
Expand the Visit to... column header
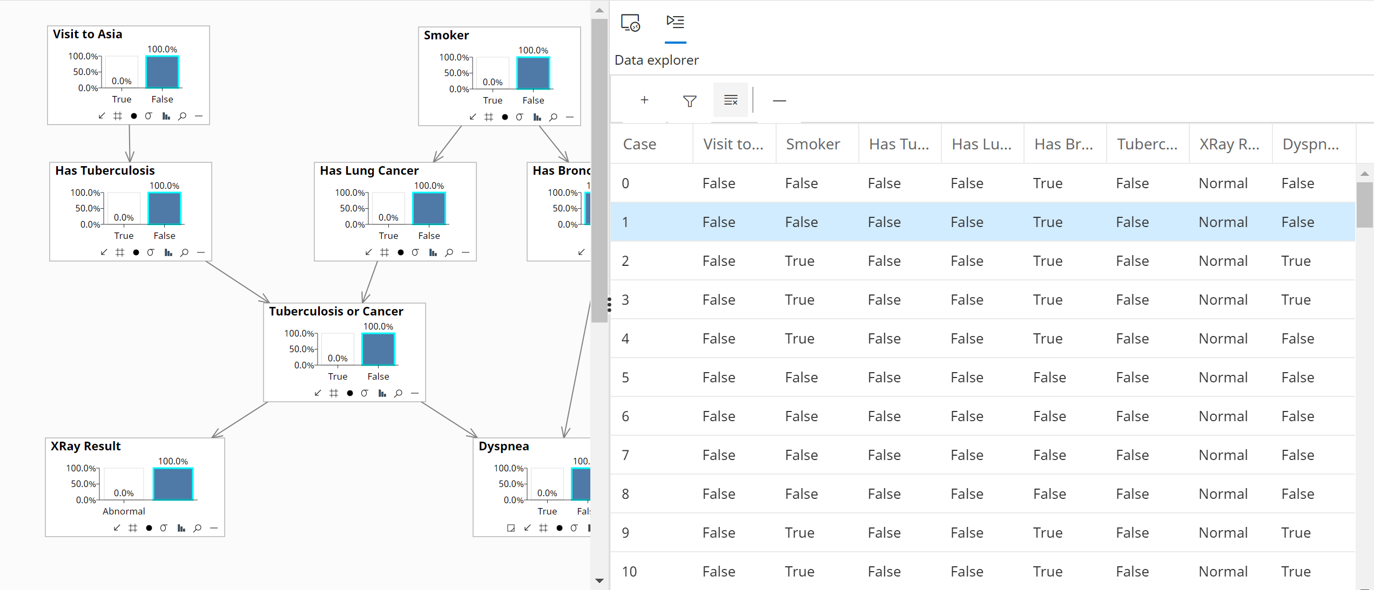click(x=733, y=143)
